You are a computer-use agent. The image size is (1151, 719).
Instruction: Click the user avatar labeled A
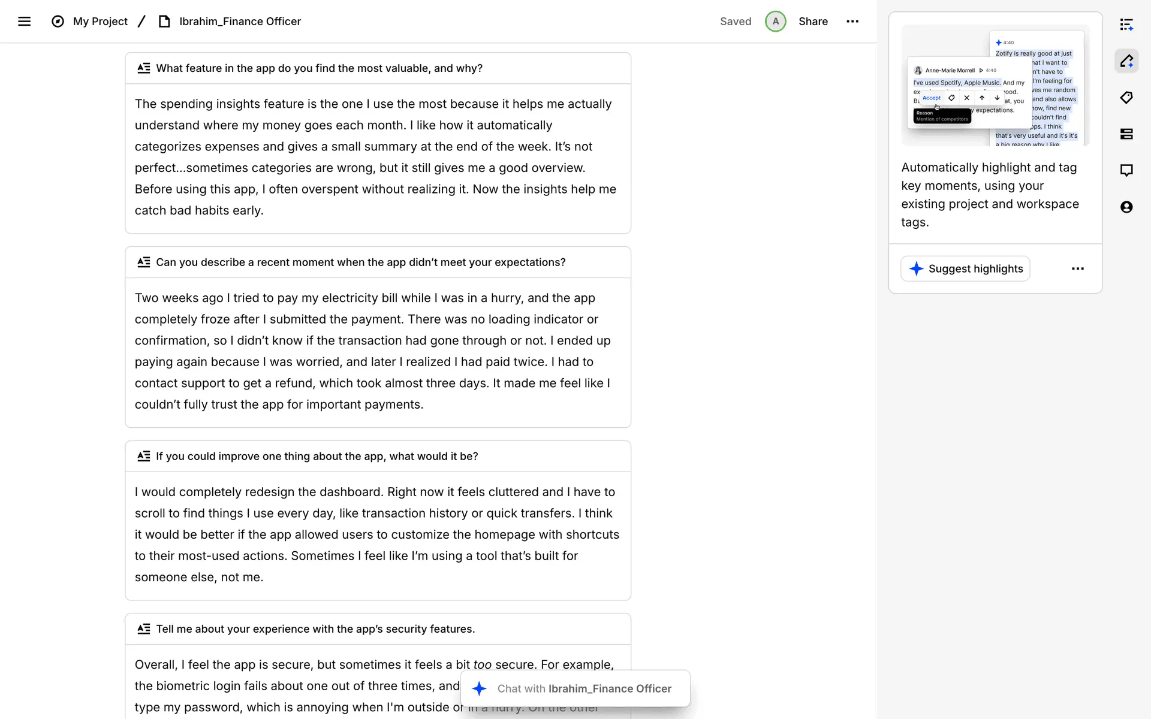pyautogui.click(x=775, y=22)
